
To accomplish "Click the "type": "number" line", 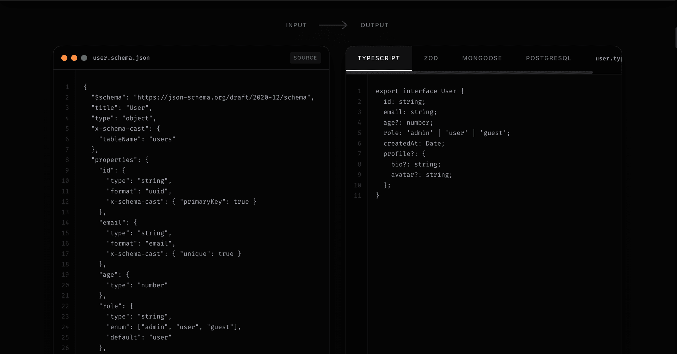I will (x=137, y=285).
